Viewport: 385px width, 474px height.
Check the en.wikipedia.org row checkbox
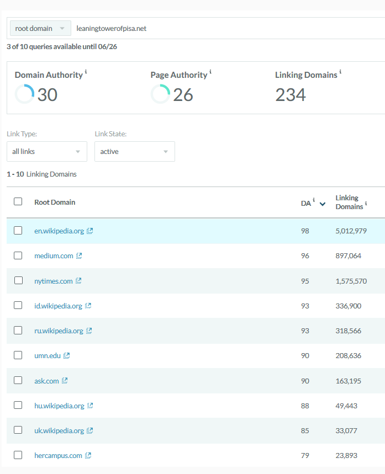[18, 230]
